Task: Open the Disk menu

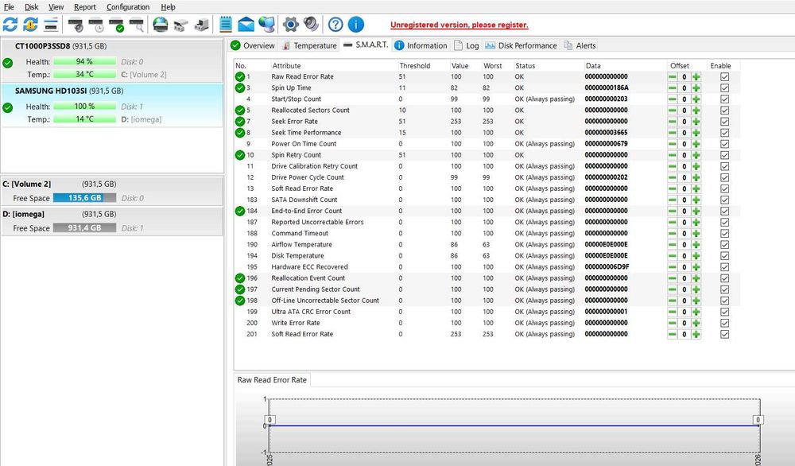Action: point(32,6)
